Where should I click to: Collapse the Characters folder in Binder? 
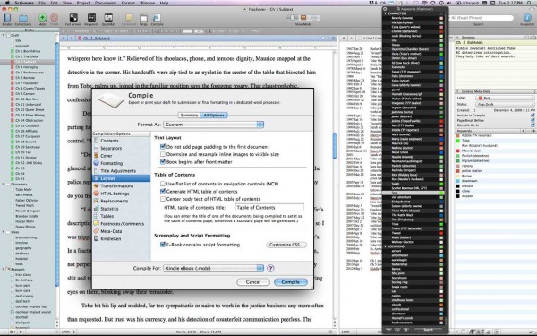(4, 184)
